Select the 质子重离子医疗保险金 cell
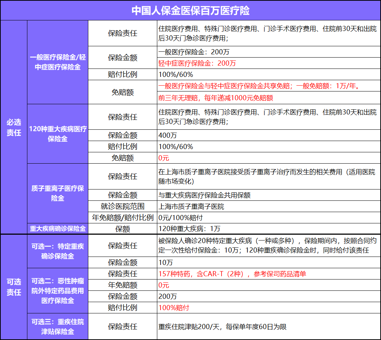This screenshot has height=340, width=381. 58,193
